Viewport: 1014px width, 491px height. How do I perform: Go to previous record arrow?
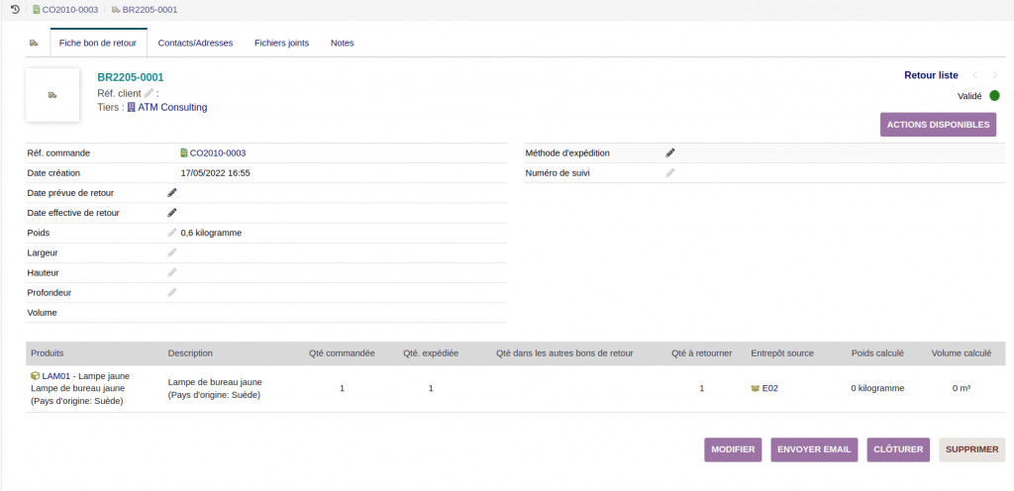[974, 75]
